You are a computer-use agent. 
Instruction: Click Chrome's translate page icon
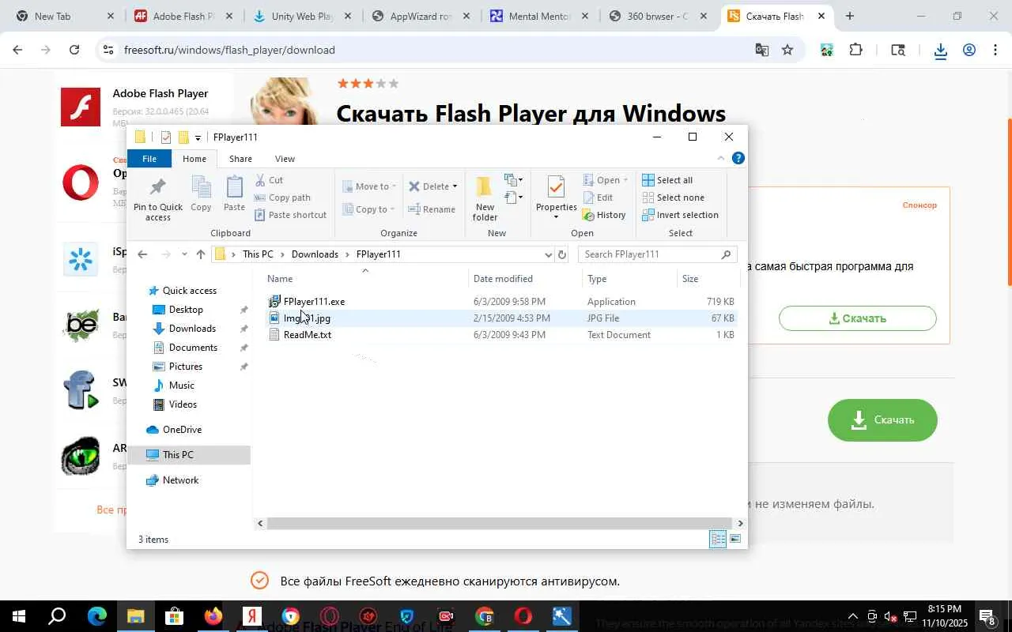tap(762, 50)
